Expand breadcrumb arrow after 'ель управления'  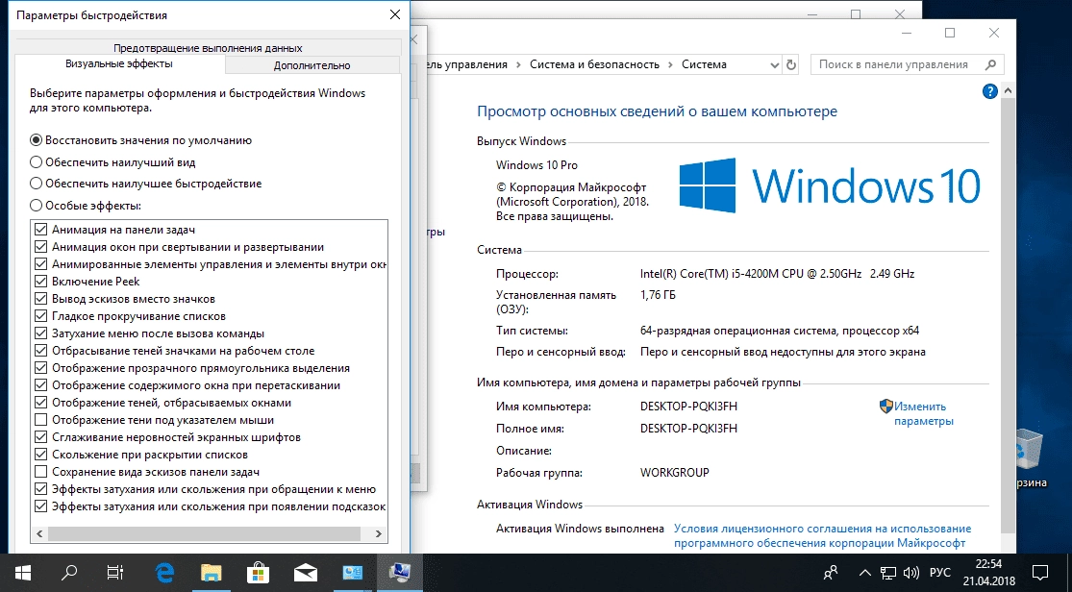pyautogui.click(x=518, y=65)
